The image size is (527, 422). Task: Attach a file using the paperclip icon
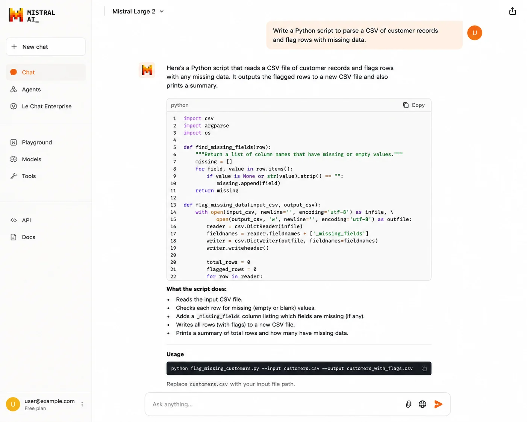tap(408, 404)
